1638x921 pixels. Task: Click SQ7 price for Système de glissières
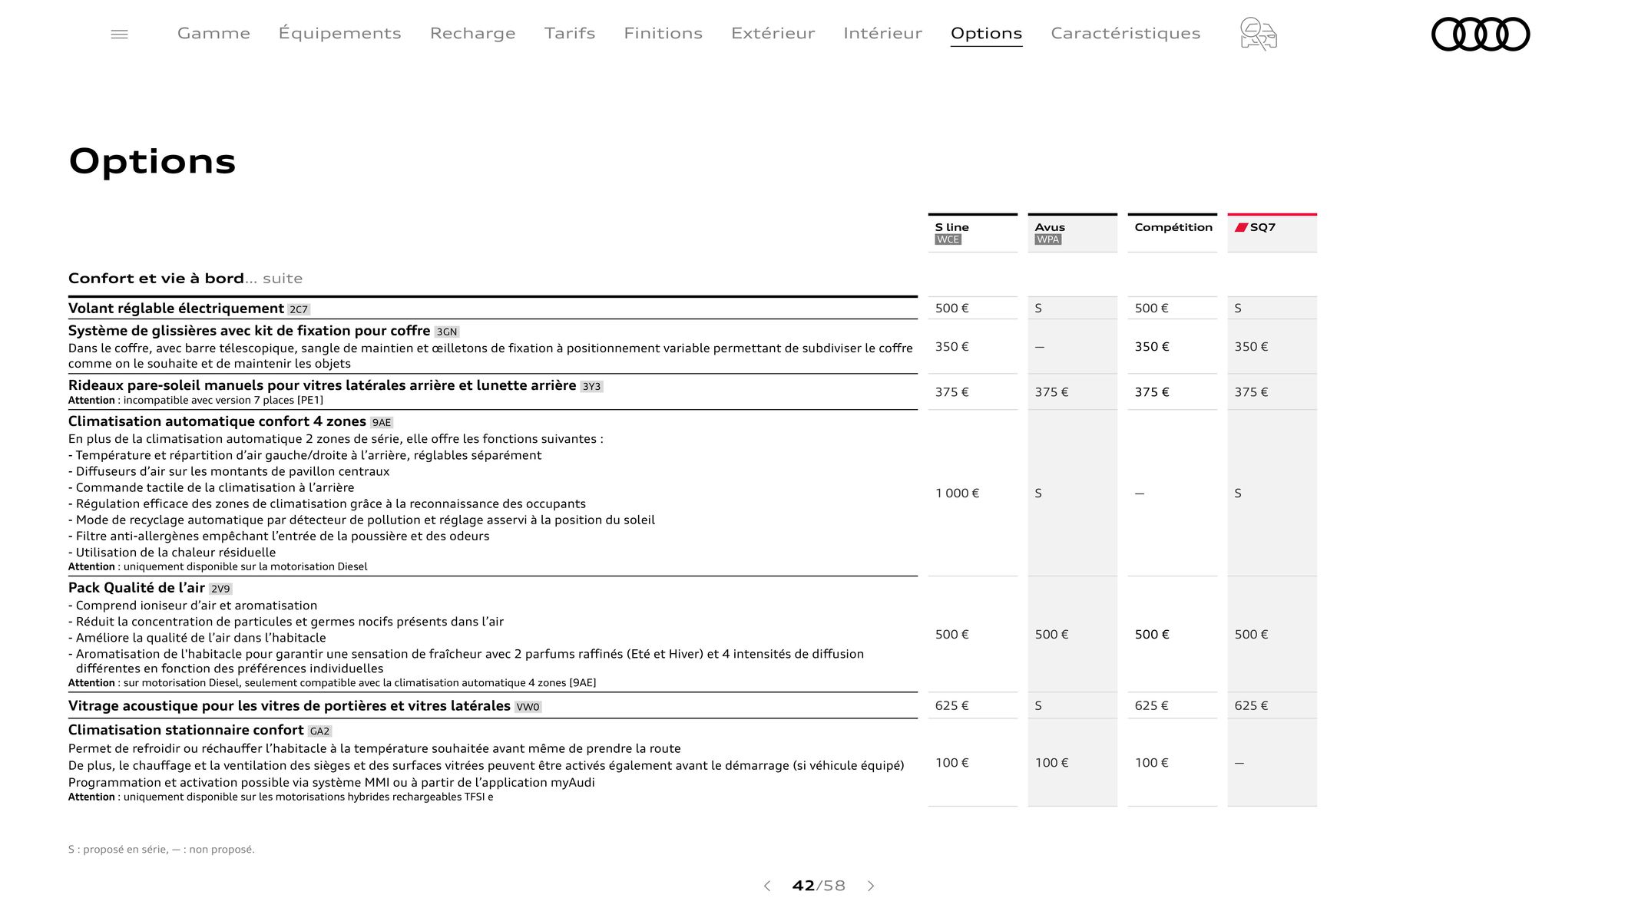(1251, 347)
